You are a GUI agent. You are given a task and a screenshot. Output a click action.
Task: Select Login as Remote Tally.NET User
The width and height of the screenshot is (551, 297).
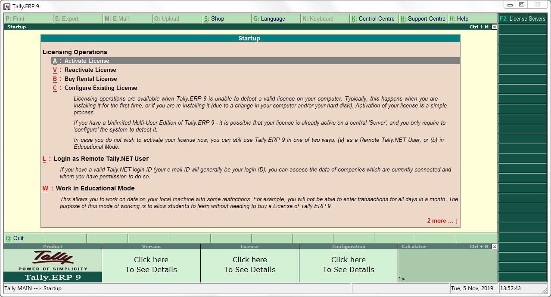click(x=101, y=159)
